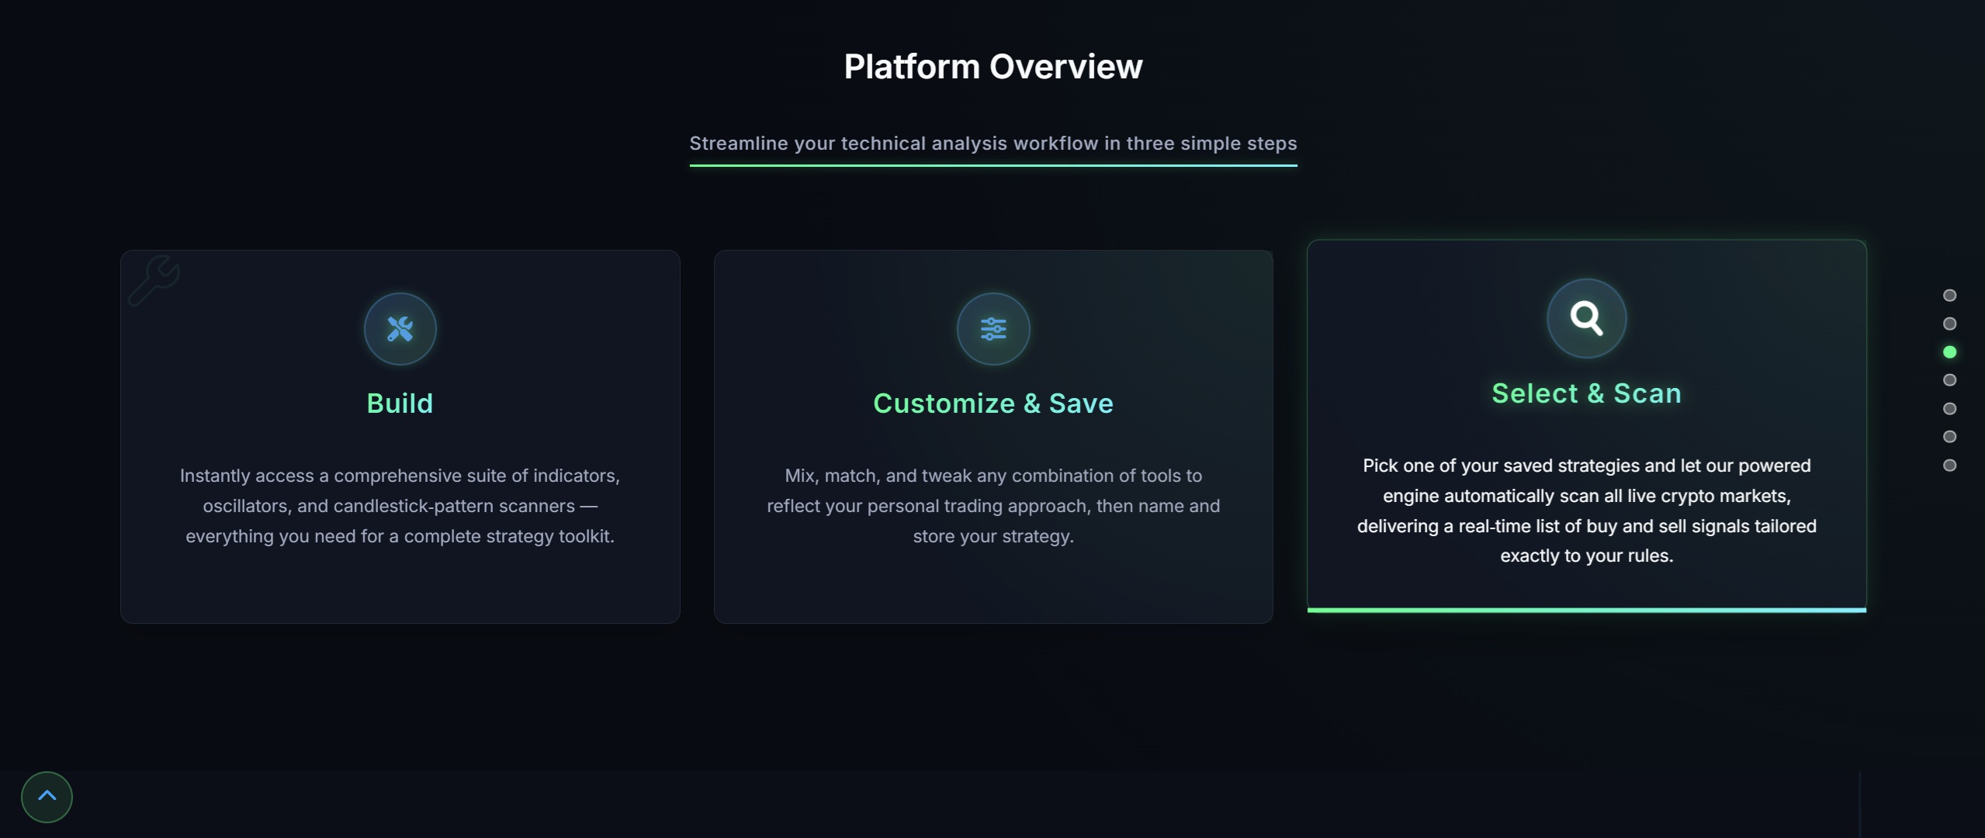Click gradient bar under Select & Scan card
This screenshot has height=838, width=1985.
pos(1586,610)
